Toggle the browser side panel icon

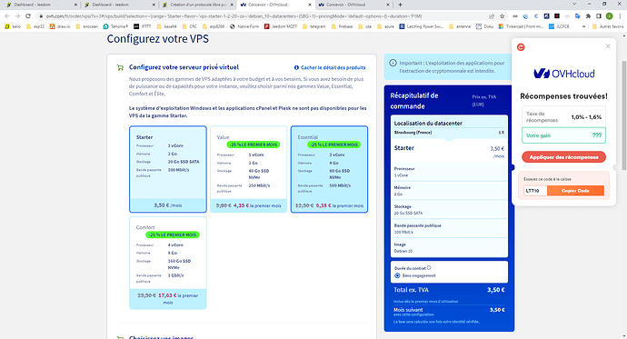[599, 16]
